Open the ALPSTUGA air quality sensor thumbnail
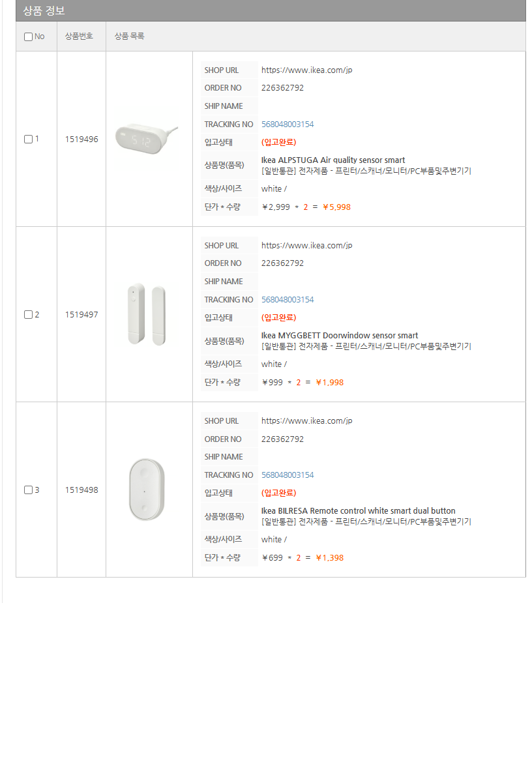 point(146,138)
